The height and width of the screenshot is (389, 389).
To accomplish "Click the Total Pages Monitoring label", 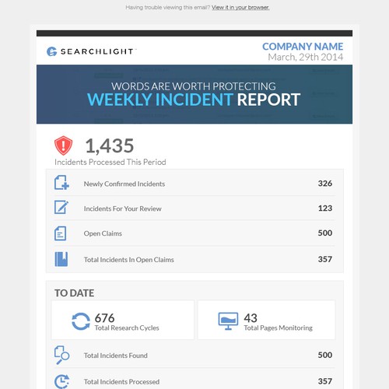I will pos(278,328).
